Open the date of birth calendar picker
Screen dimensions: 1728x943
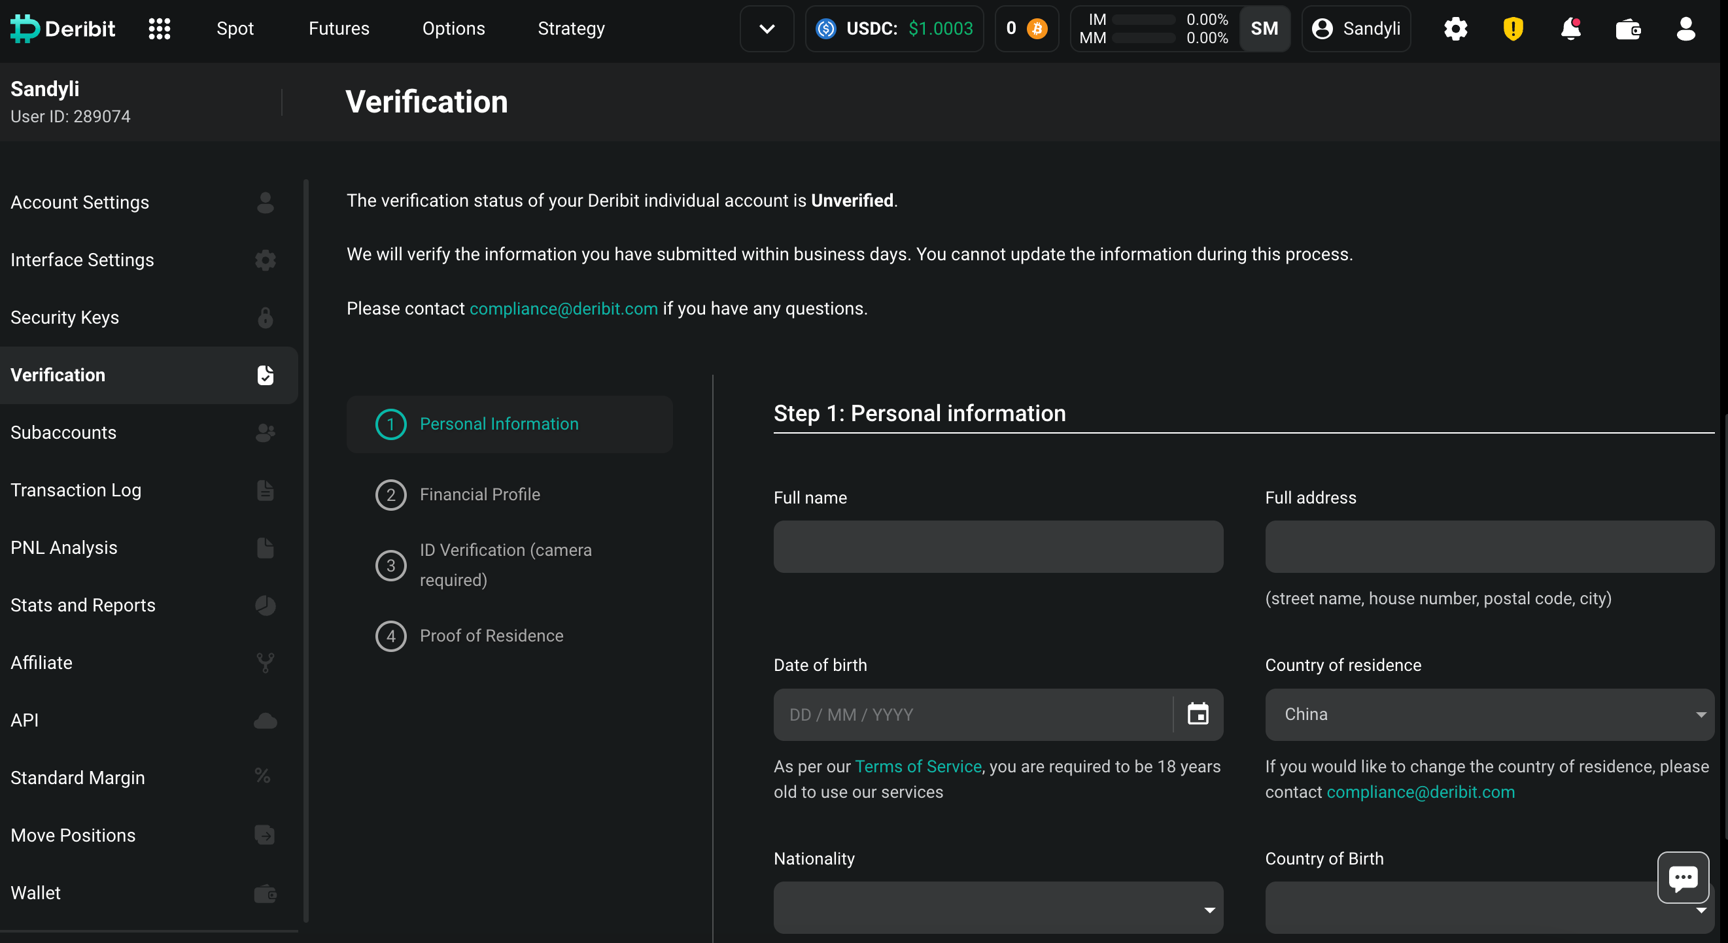click(x=1198, y=713)
